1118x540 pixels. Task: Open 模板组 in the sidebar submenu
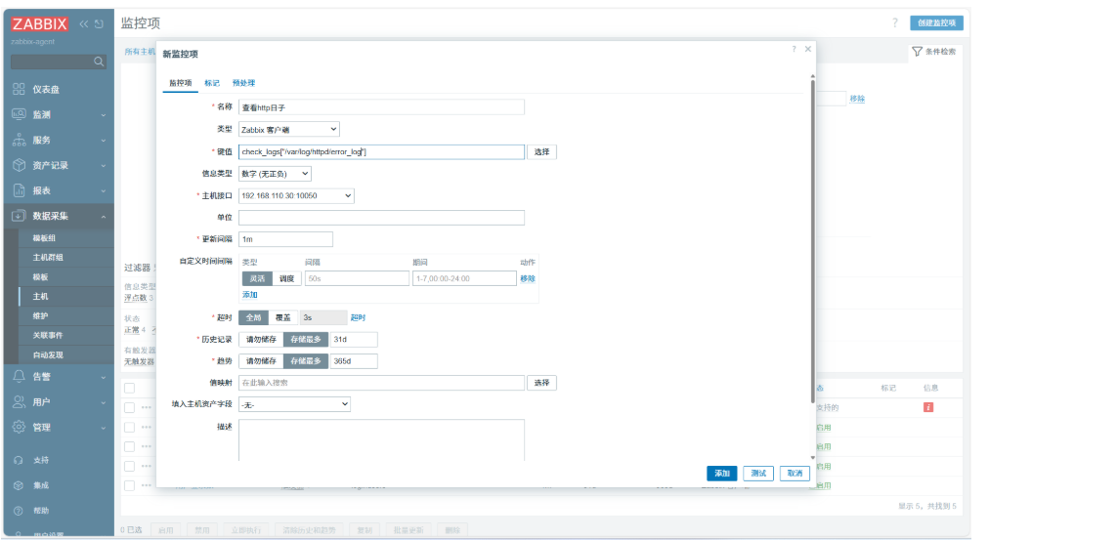click(44, 238)
